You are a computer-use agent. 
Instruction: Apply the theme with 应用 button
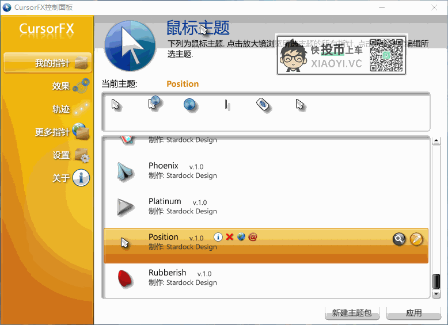tap(413, 313)
